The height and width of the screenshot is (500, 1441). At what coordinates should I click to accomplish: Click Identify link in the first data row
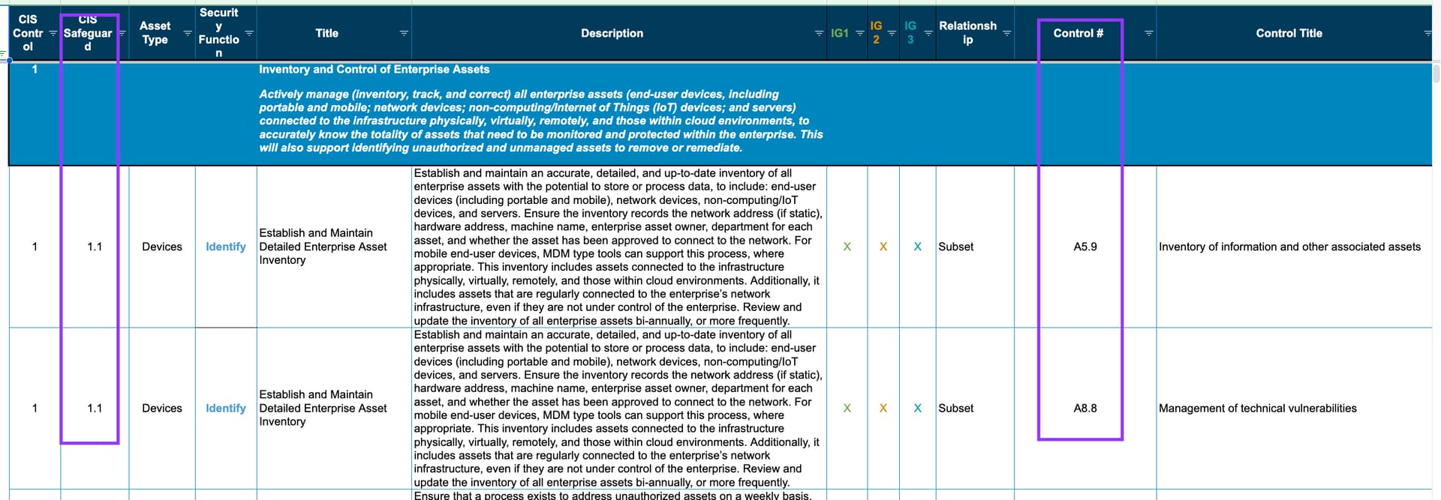click(x=225, y=247)
